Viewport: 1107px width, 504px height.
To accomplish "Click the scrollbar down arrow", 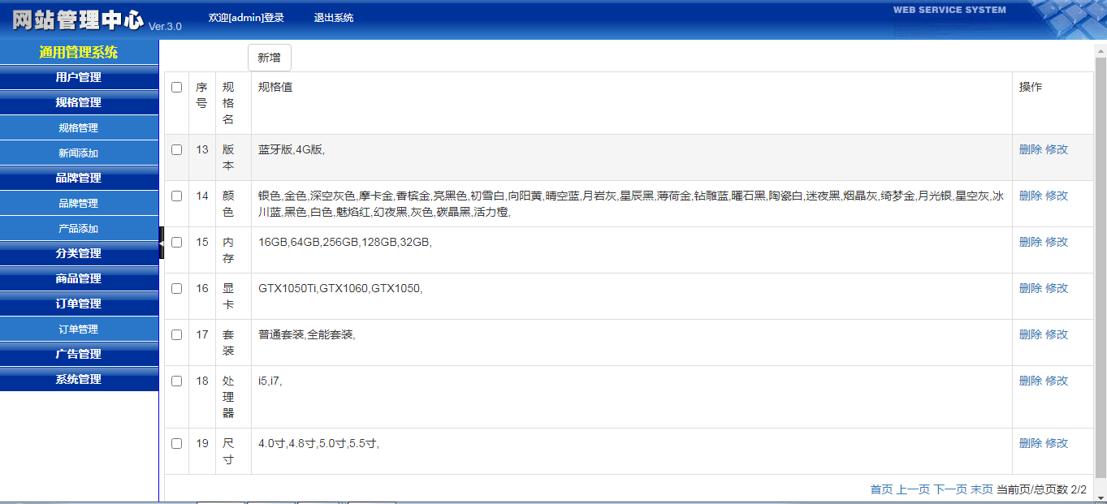I will click(1101, 497).
